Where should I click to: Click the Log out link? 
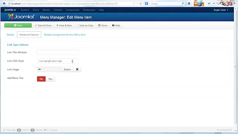click(x=53, y=130)
